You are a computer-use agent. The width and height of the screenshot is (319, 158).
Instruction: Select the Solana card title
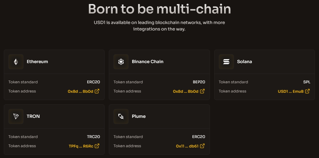(244, 61)
